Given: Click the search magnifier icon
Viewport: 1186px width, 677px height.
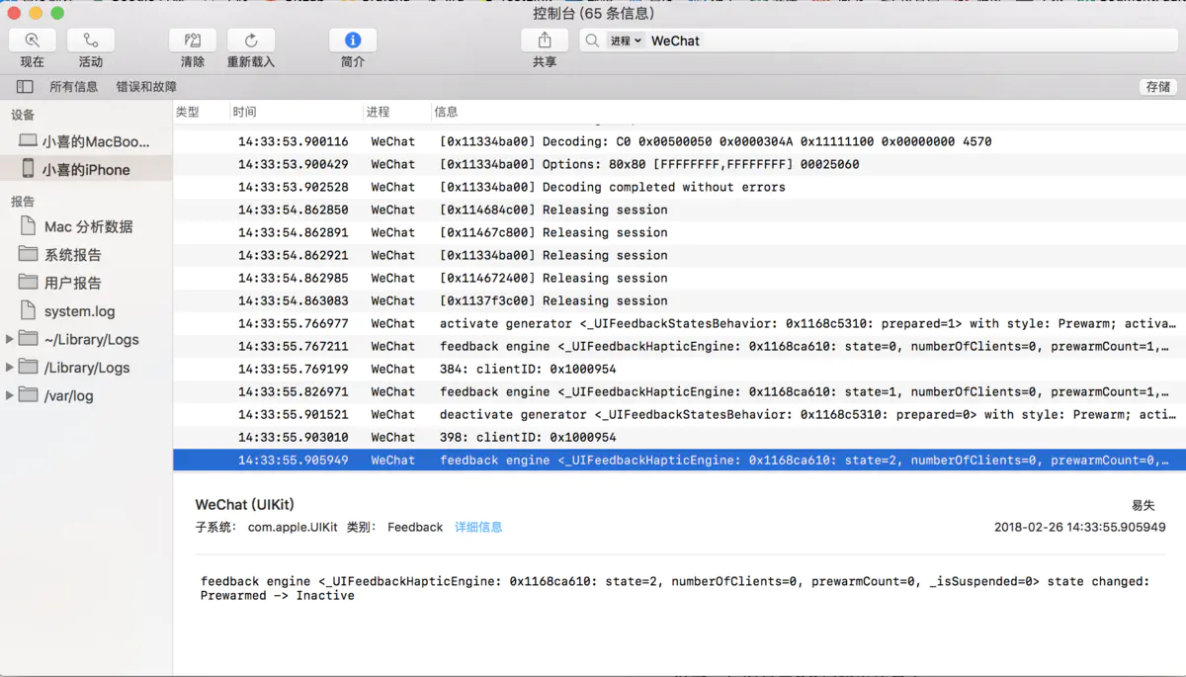Looking at the screenshot, I should tap(592, 41).
